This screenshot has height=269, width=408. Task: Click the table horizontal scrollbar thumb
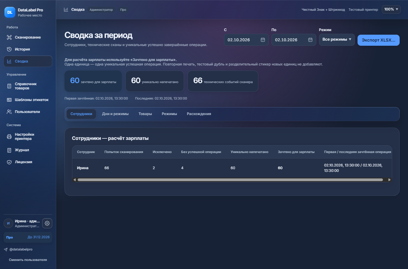pyautogui.click(x=230, y=180)
